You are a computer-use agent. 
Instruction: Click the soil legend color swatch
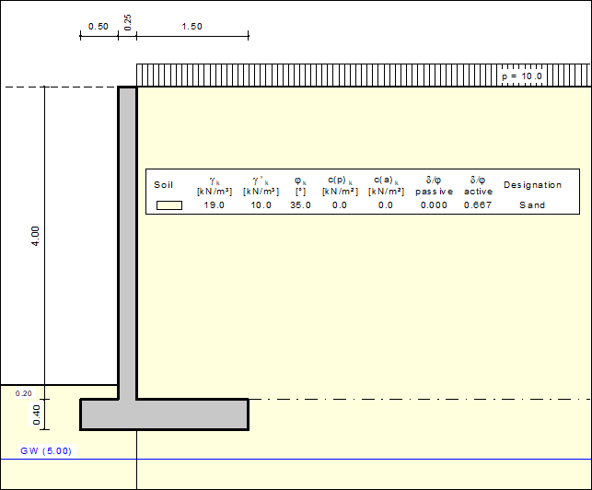pos(168,205)
